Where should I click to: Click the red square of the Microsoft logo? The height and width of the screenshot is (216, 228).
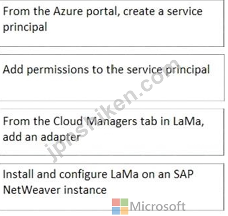(116, 202)
